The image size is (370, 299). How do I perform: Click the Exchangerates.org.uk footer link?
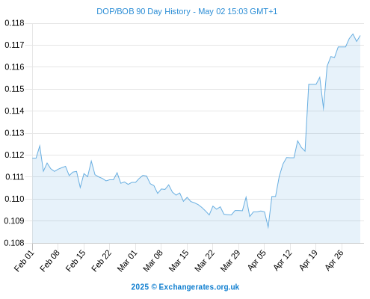pos(185,287)
